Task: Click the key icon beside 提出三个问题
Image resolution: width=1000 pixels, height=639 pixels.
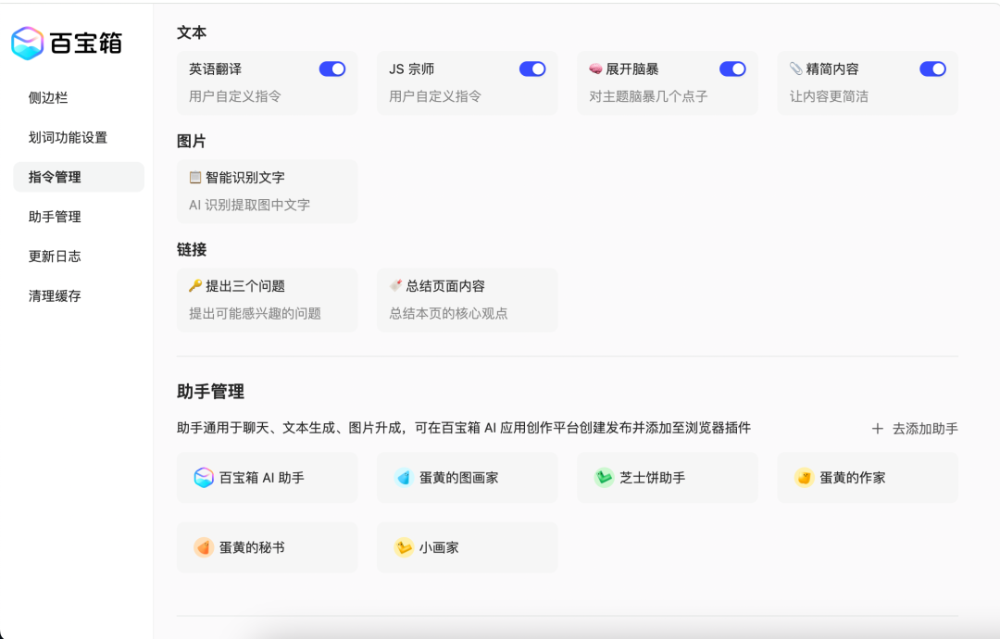Action: point(195,286)
